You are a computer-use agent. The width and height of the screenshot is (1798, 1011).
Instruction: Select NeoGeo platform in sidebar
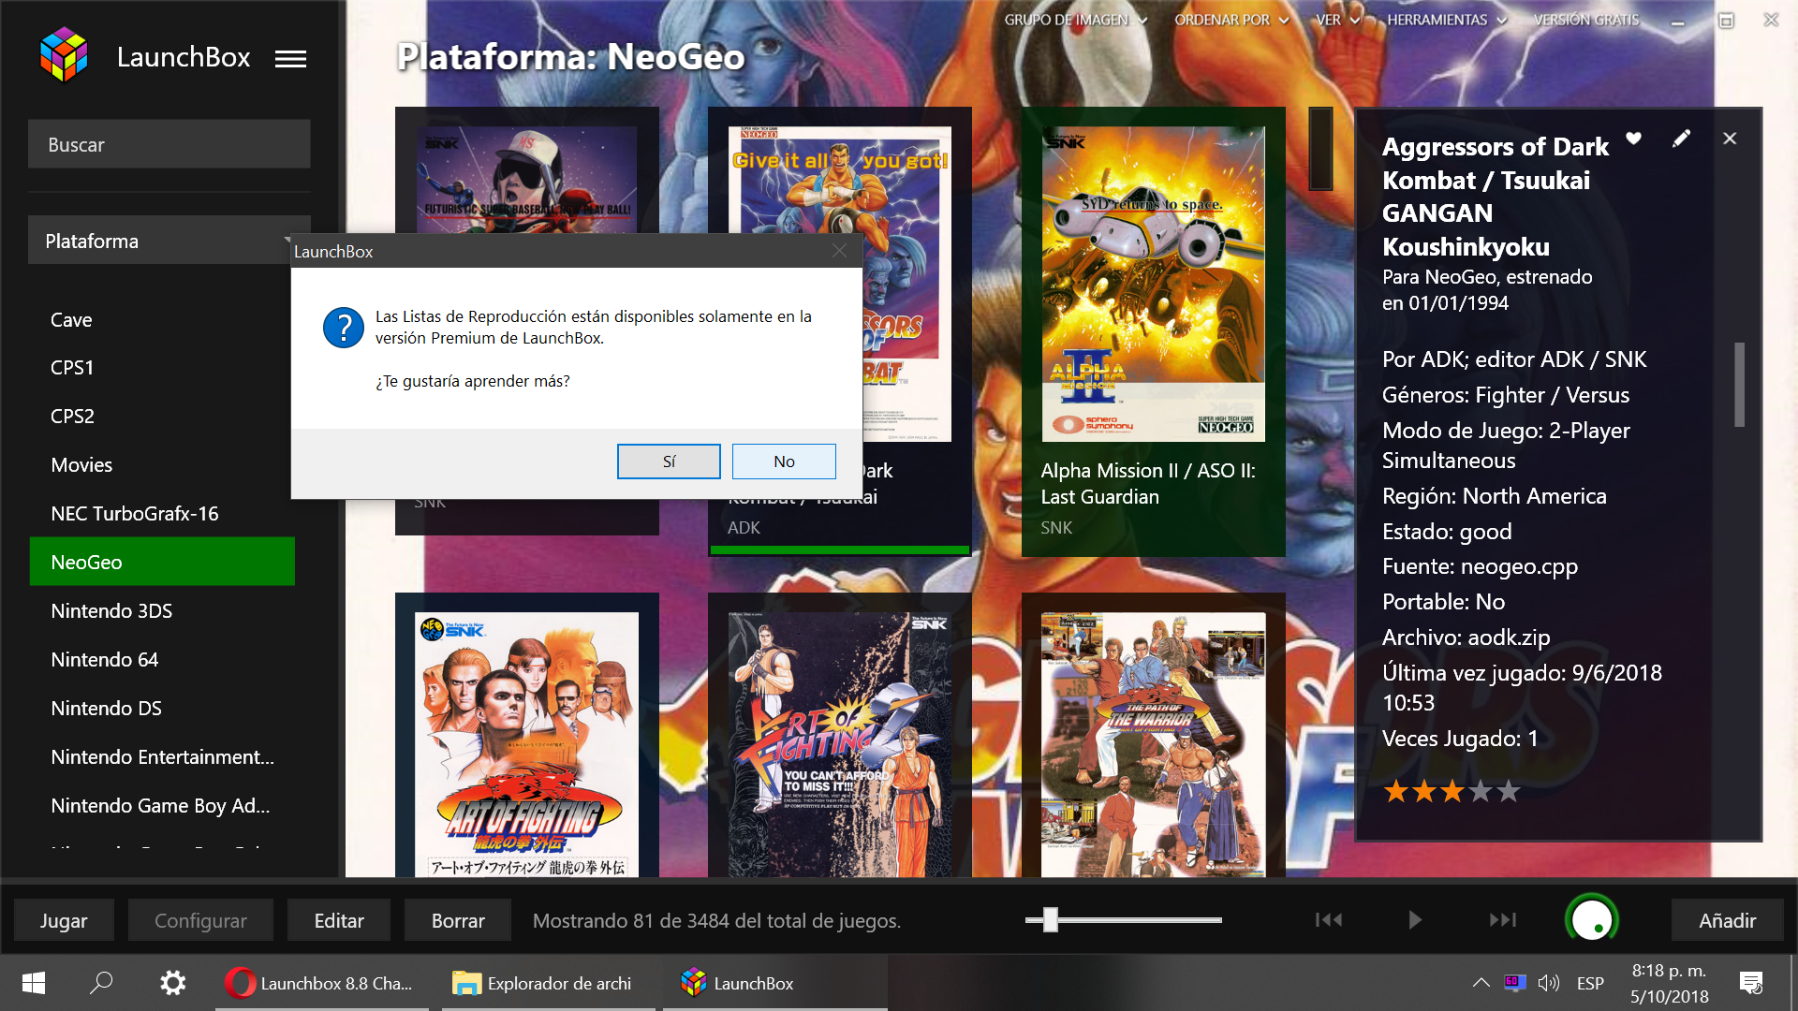[162, 562]
